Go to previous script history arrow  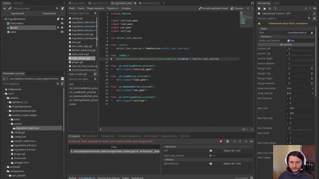click(x=248, y=8)
